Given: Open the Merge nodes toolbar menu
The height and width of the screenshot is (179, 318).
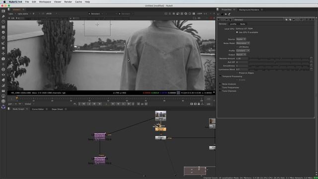Looking at the screenshot, I should tap(3, 48).
